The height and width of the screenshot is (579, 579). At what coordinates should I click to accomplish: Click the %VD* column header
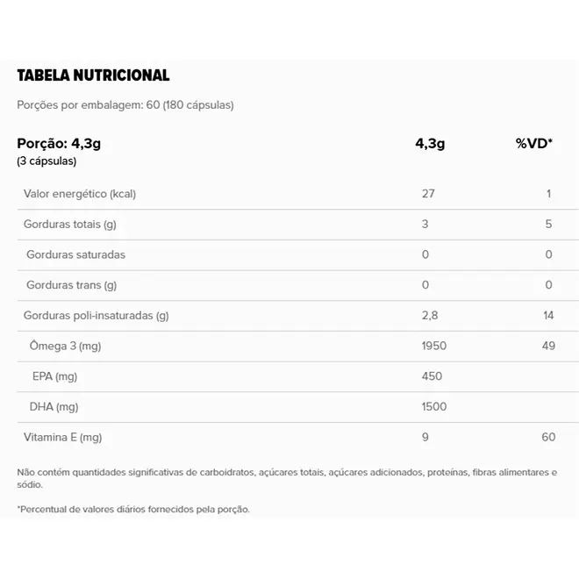[534, 143]
